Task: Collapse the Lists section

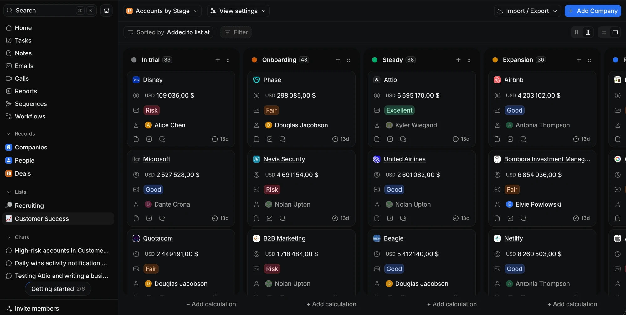Action: [16, 192]
